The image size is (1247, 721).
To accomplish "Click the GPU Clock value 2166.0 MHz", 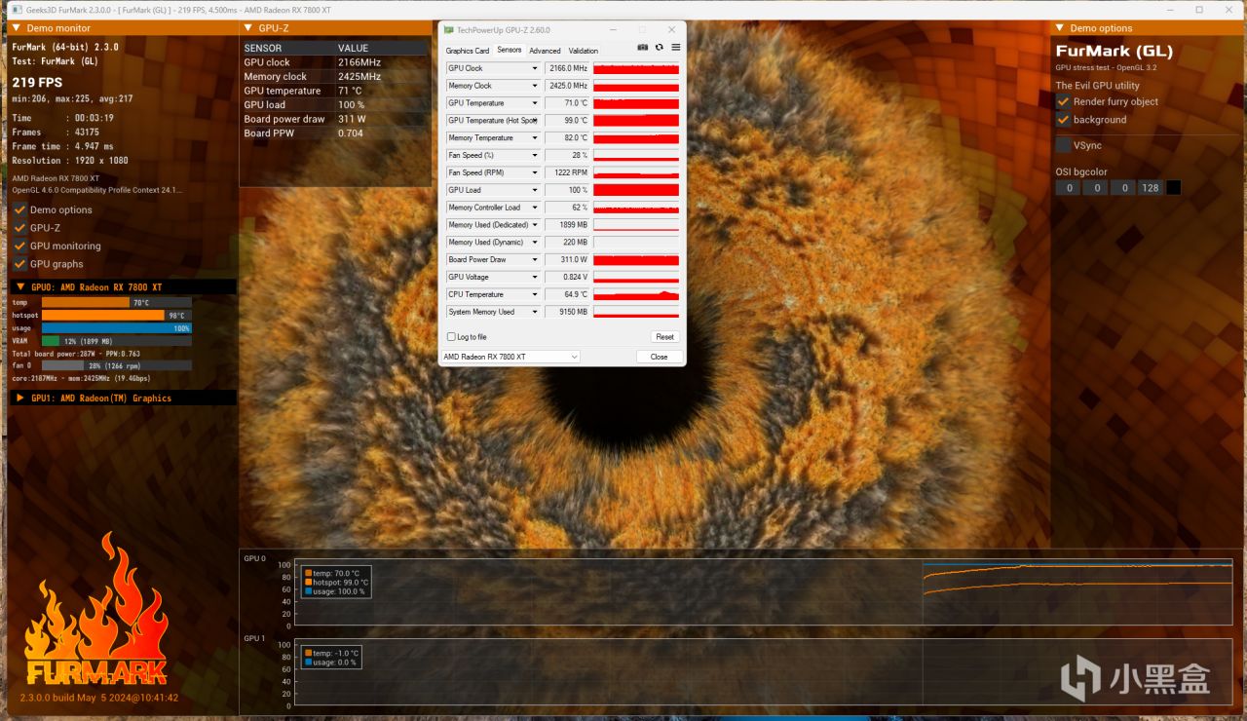I will click(567, 68).
